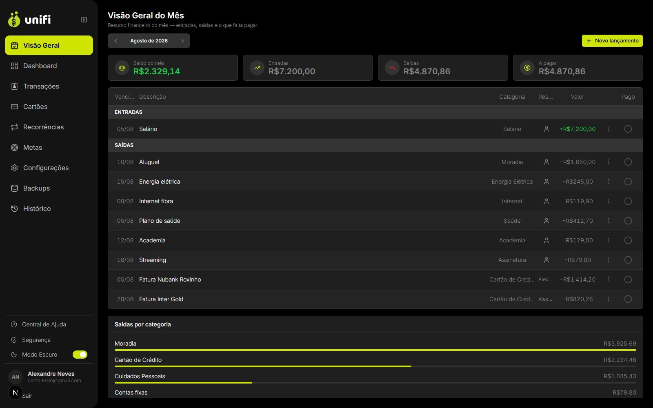Viewport: 653px width, 408px height.
Task: Click the AN user avatar
Action: click(x=16, y=377)
